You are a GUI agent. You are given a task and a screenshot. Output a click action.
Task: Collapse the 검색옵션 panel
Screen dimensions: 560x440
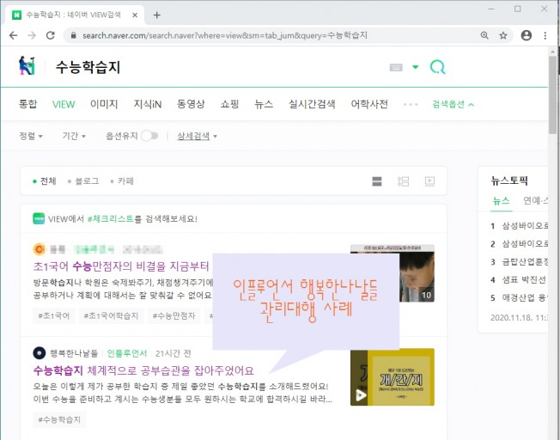point(453,104)
